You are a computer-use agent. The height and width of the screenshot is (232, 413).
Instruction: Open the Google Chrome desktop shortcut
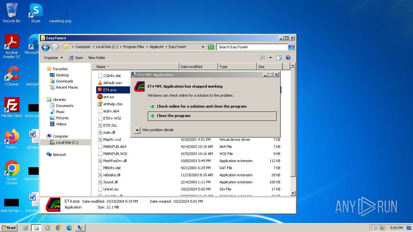pyautogui.click(x=12, y=173)
